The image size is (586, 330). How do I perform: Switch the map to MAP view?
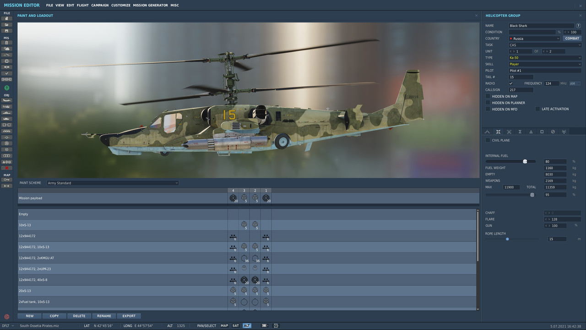(x=224, y=325)
